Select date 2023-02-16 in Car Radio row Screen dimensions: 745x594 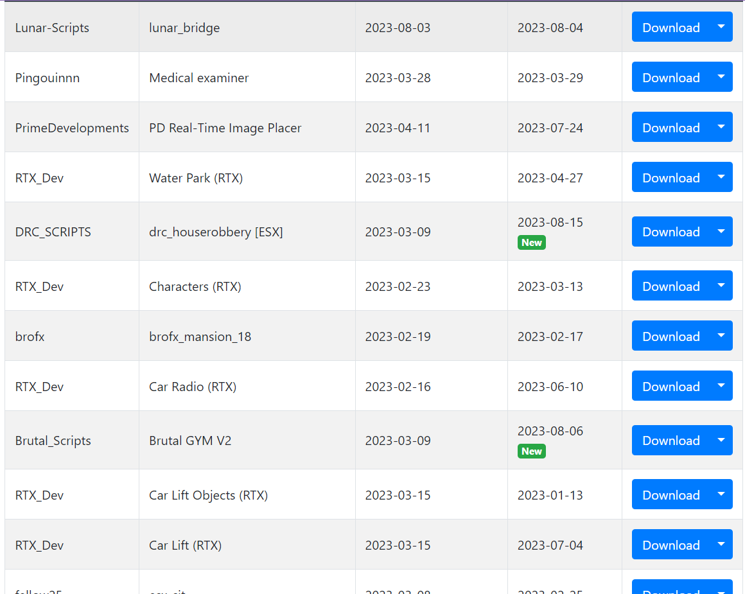click(398, 387)
